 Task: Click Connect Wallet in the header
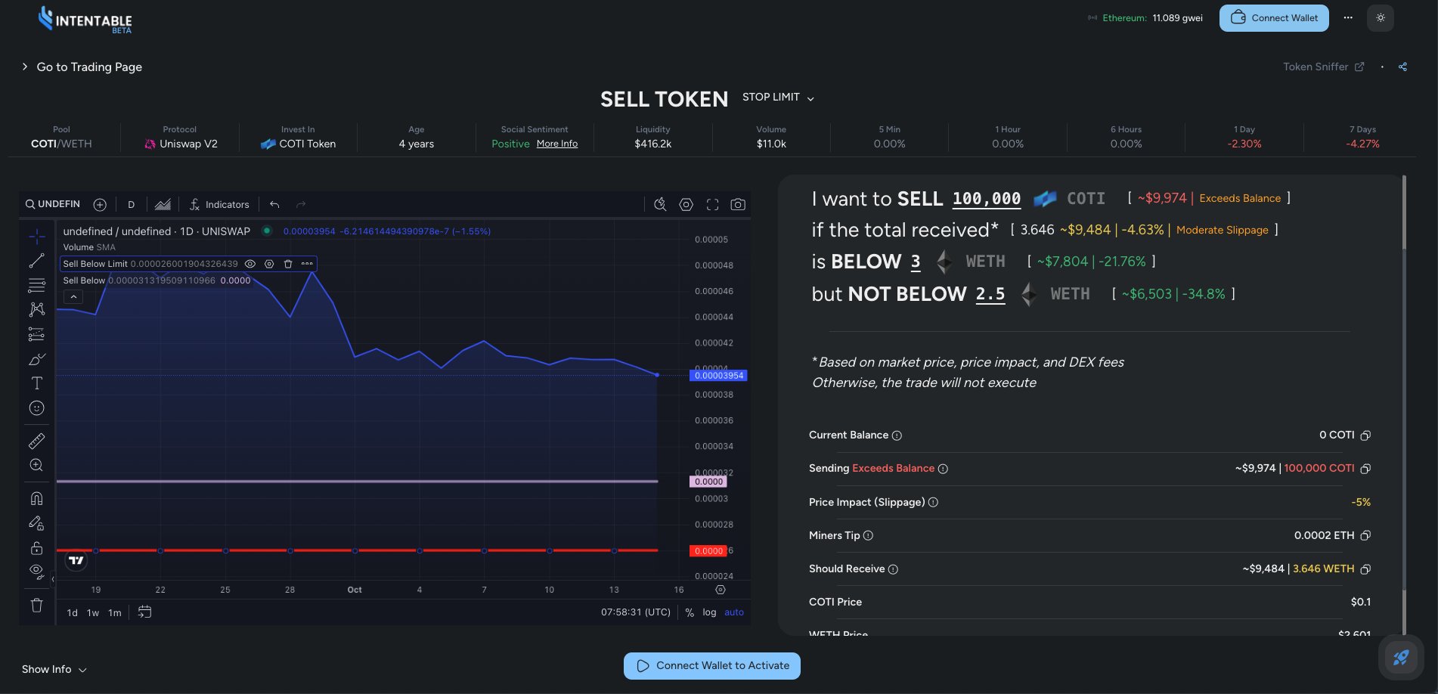click(1274, 18)
